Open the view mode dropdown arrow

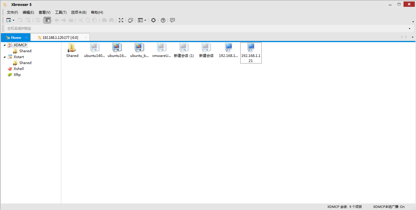(x=145, y=20)
